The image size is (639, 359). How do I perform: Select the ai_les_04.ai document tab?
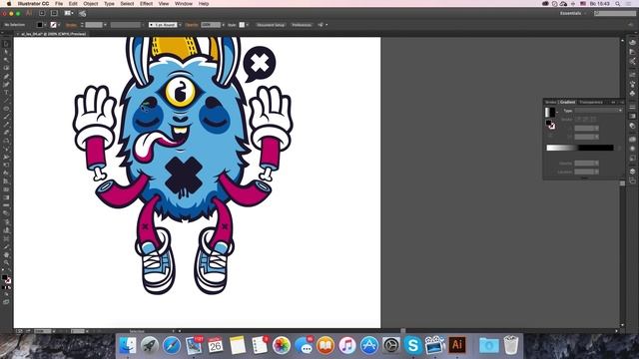pos(53,34)
